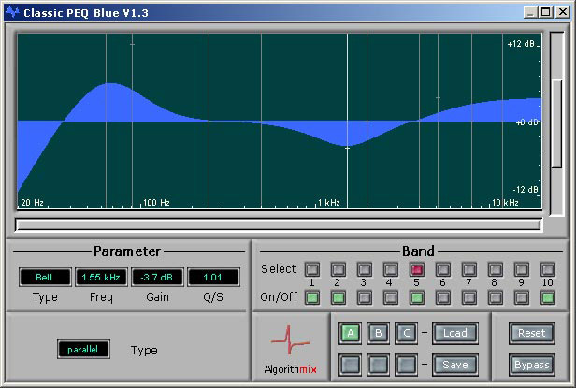Select band 6

(442, 269)
